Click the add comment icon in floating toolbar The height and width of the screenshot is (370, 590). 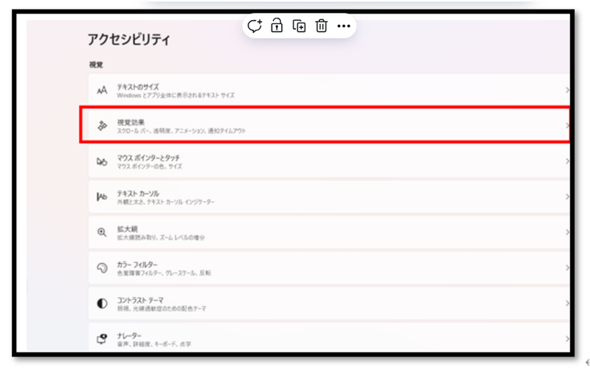254,26
